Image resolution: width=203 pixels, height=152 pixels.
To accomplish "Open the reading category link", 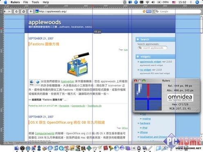I will pyautogui.click(x=147, y=119).
